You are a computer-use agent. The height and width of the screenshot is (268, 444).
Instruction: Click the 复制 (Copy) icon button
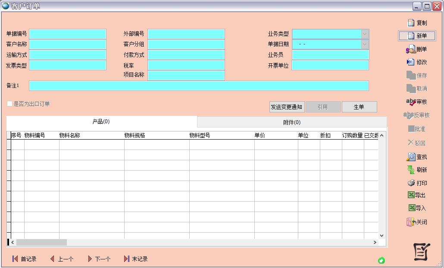(417, 23)
